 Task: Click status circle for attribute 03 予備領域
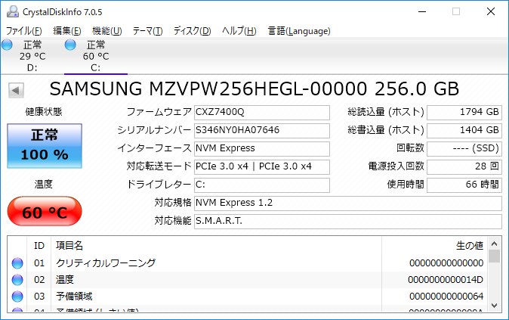(17, 297)
